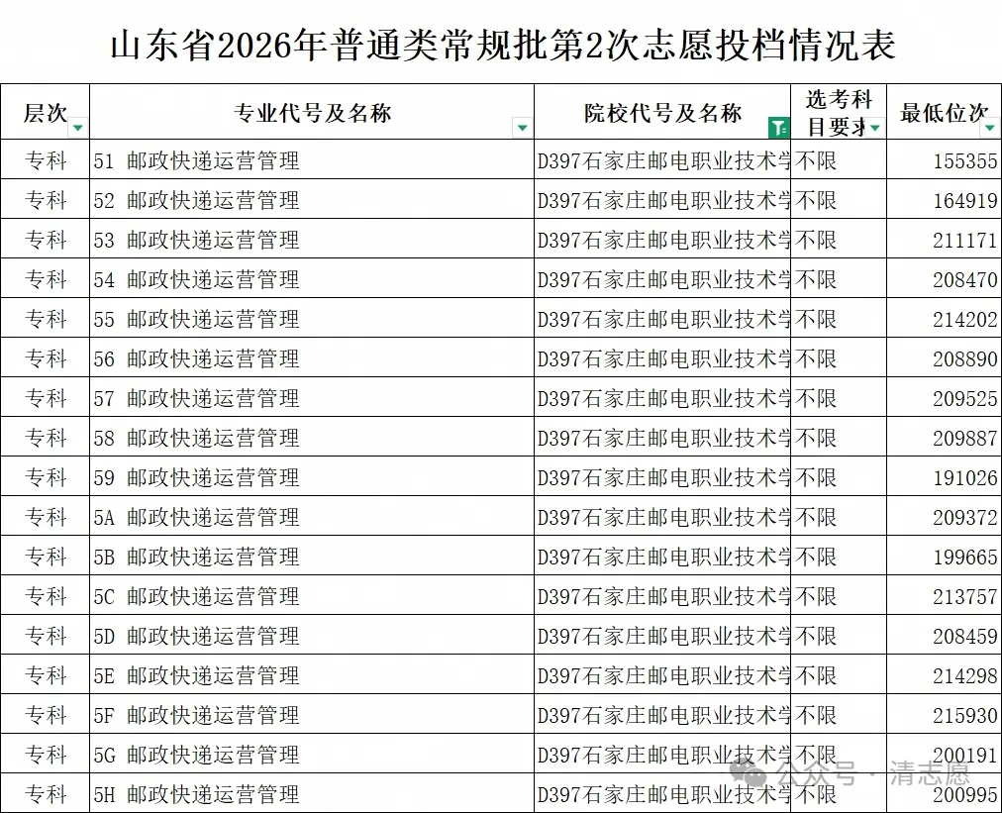Select 不限 cell in row 51
This screenshot has width=1002, height=813.
tap(839, 159)
